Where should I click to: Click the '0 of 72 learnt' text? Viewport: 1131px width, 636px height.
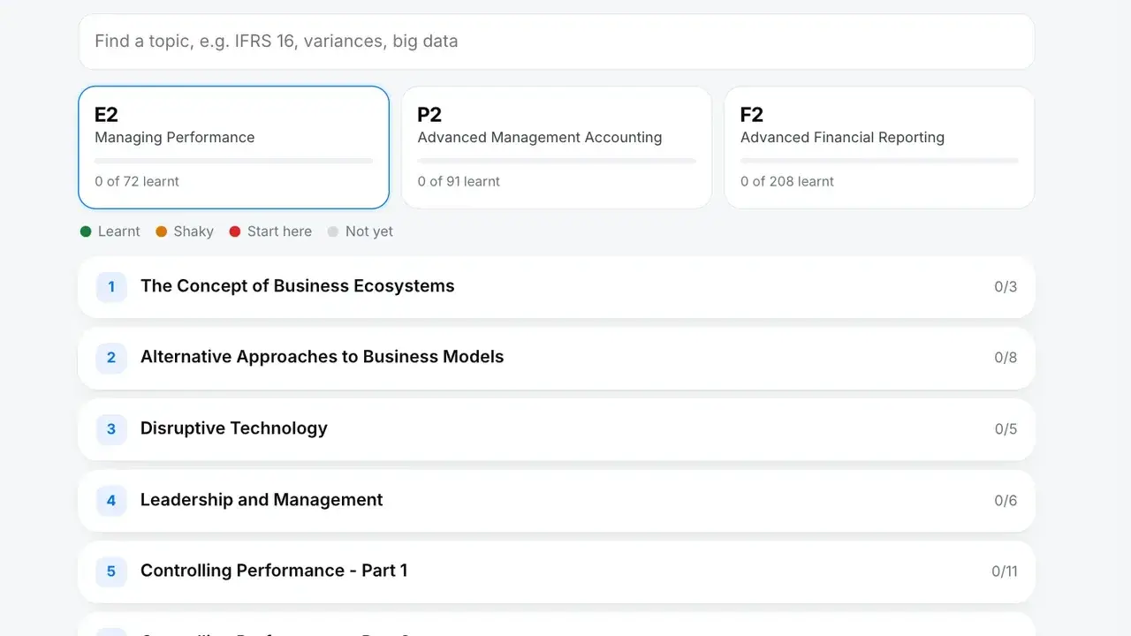(x=137, y=181)
